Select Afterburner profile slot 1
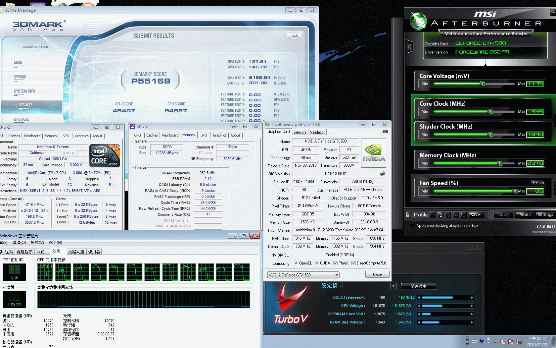Viewport: 556px width, 348px height. 433,215
